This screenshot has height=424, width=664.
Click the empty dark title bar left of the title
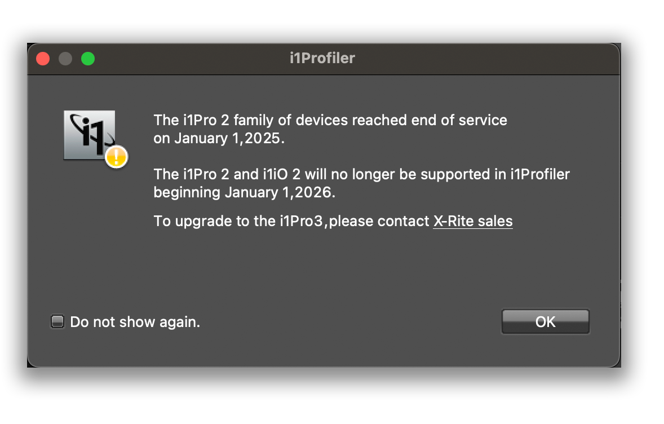click(191, 59)
